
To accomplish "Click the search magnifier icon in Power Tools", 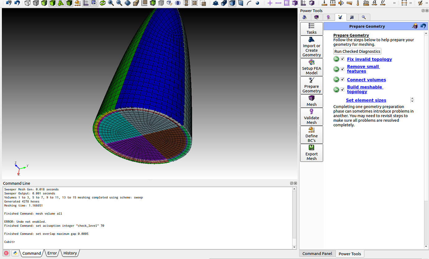I will tap(364, 17).
